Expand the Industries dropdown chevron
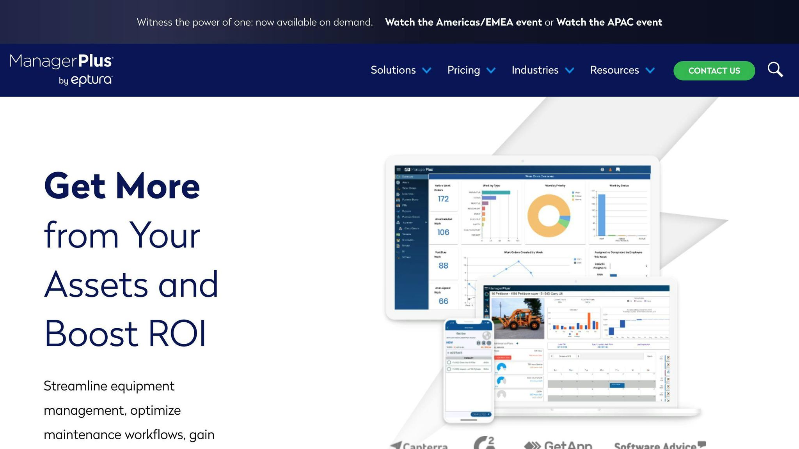The height and width of the screenshot is (449, 799). click(x=570, y=71)
